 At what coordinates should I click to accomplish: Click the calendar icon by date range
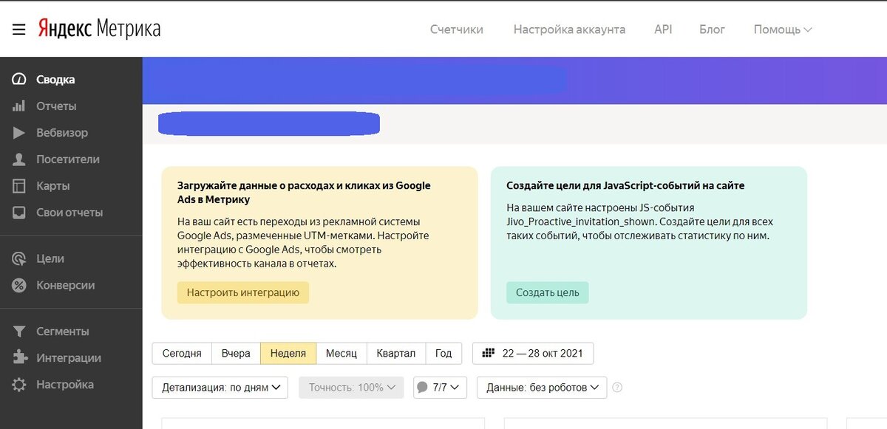pyautogui.click(x=488, y=353)
